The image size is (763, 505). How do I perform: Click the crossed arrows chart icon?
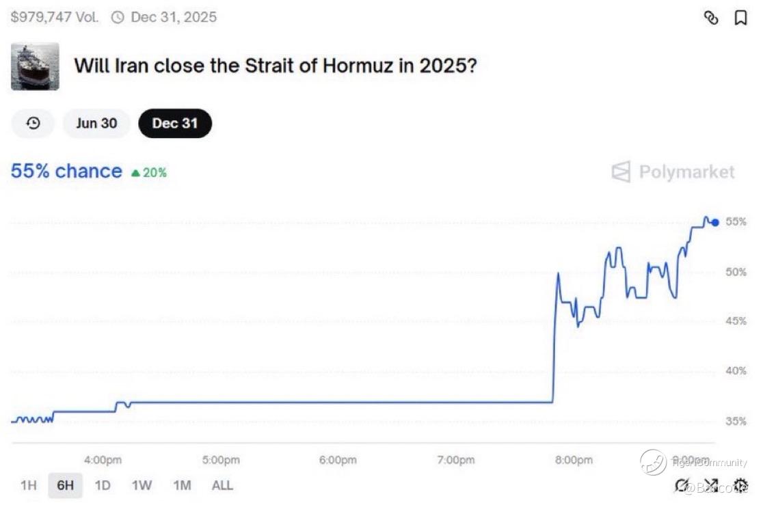(712, 485)
